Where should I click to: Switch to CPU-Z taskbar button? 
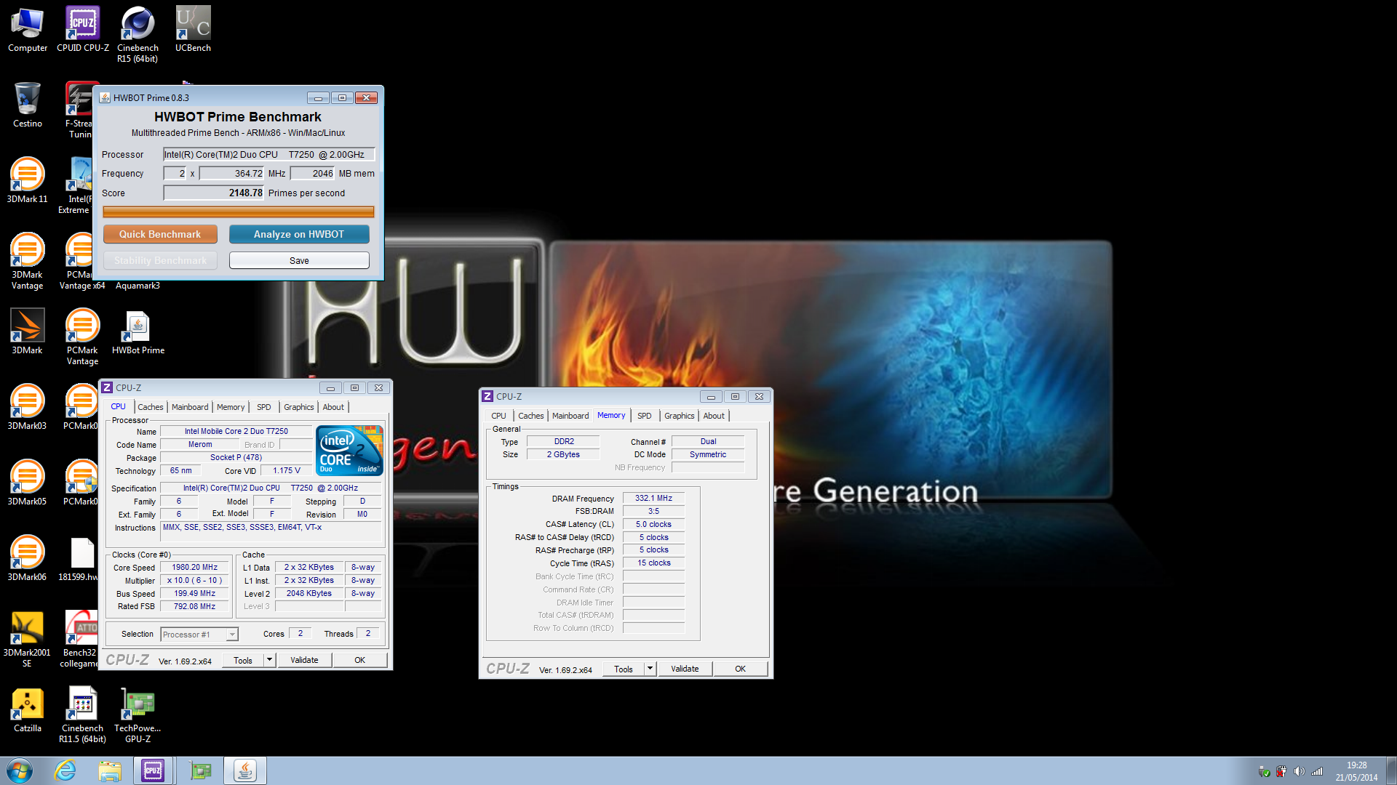154,770
